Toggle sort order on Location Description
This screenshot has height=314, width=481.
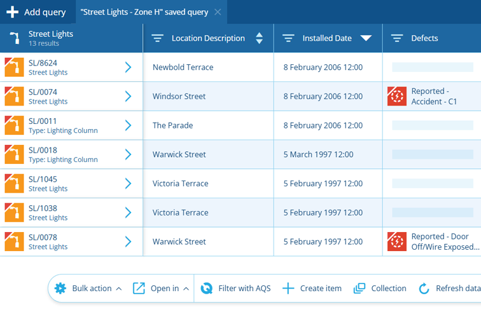point(259,38)
